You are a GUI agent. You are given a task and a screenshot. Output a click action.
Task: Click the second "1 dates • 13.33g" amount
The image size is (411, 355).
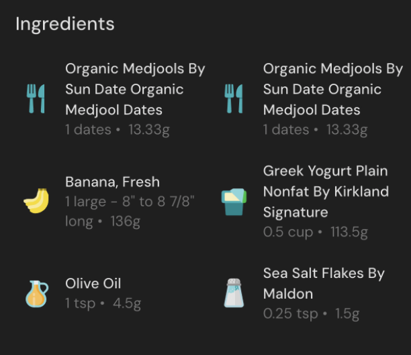316,130
